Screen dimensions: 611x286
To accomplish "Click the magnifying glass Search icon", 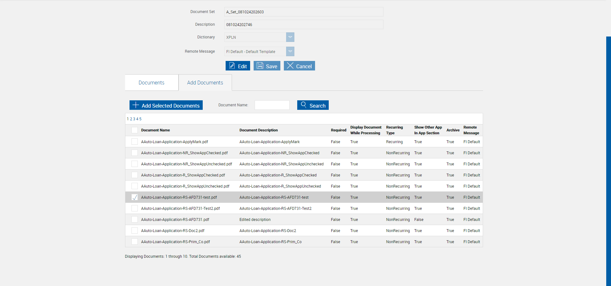I will coord(304,104).
